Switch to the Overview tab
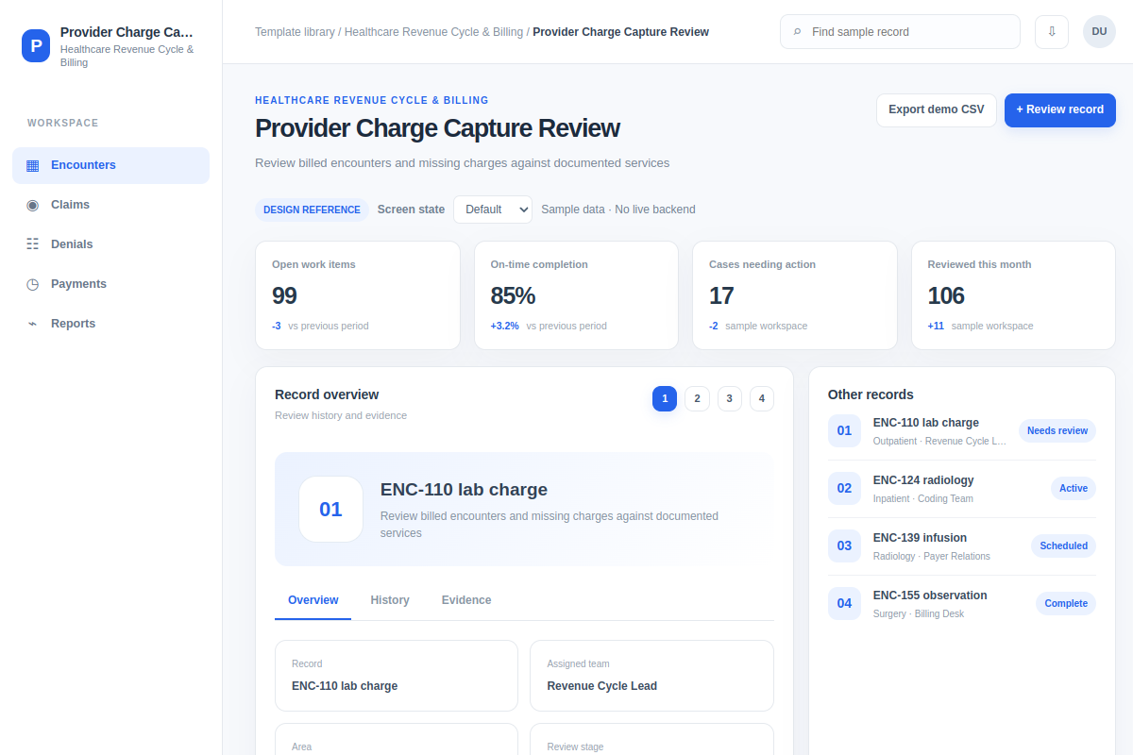The image size is (1133, 755). point(313,600)
